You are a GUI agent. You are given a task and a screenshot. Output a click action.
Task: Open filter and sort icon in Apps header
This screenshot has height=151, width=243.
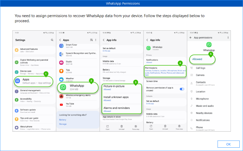pyautogui.click(x=91, y=40)
